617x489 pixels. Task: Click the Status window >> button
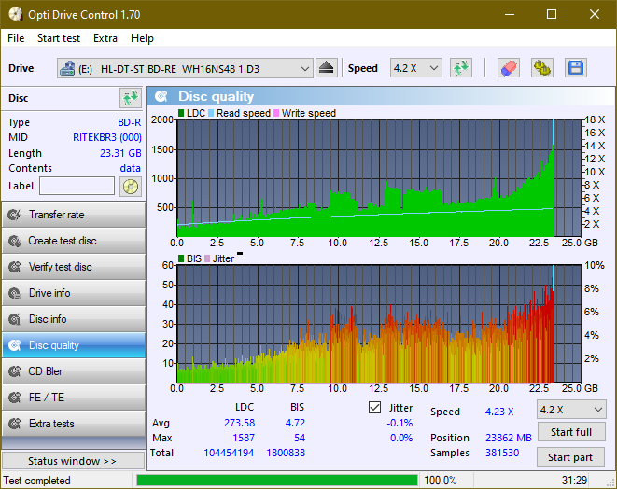pyautogui.click(x=73, y=461)
